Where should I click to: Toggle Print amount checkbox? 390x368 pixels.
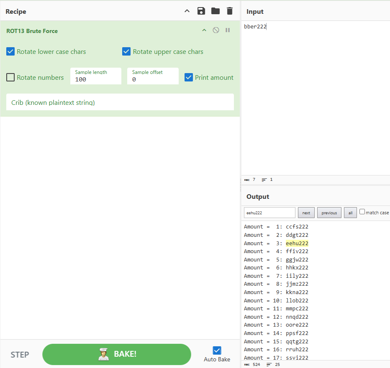pyautogui.click(x=189, y=77)
